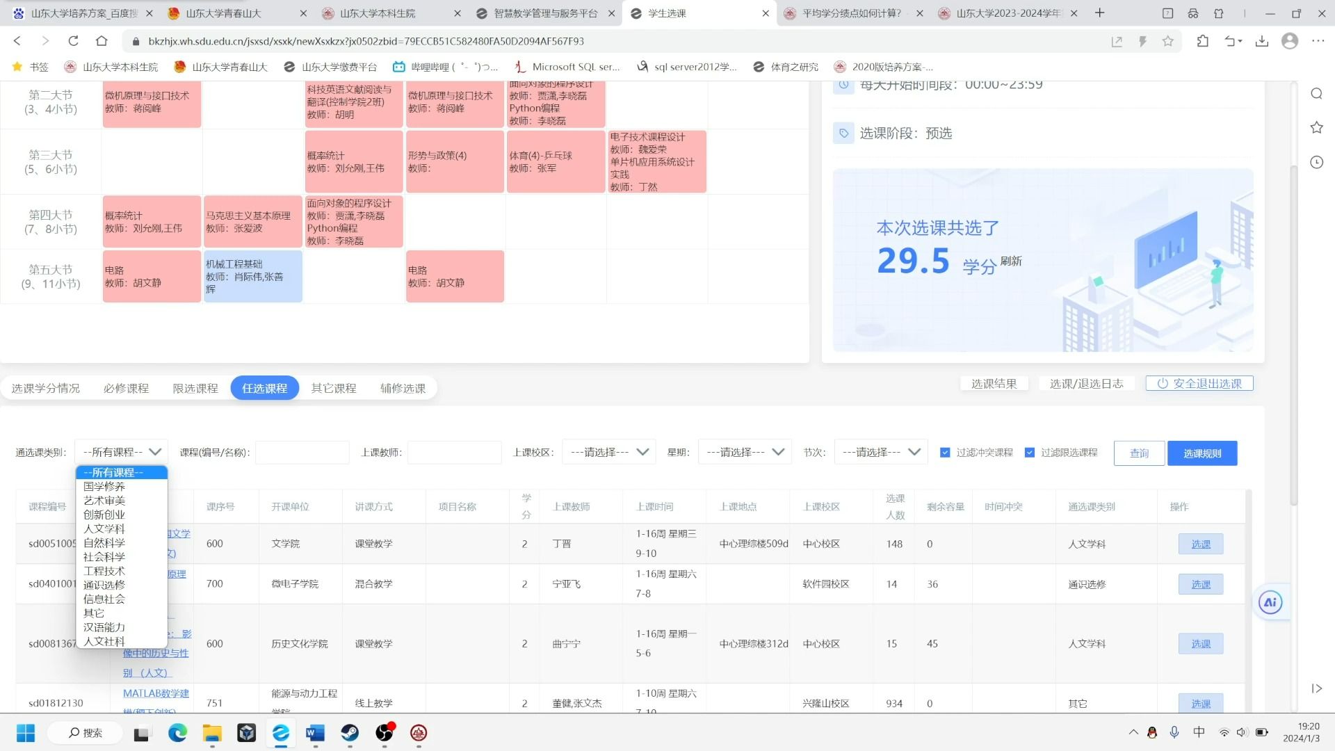Open Steam from taskbar
This screenshot has height=751, width=1335.
[x=350, y=733]
